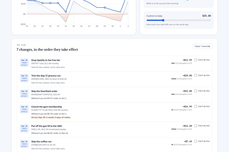Click the +$11.99 savings amount
The height and width of the screenshot is (152, 229).
pyautogui.click(x=187, y=60)
